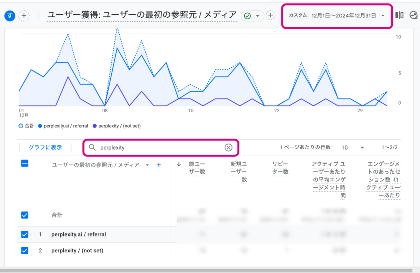The width and height of the screenshot is (420, 273).
Task: Open the compare view columns icon
Action: click(399, 15)
